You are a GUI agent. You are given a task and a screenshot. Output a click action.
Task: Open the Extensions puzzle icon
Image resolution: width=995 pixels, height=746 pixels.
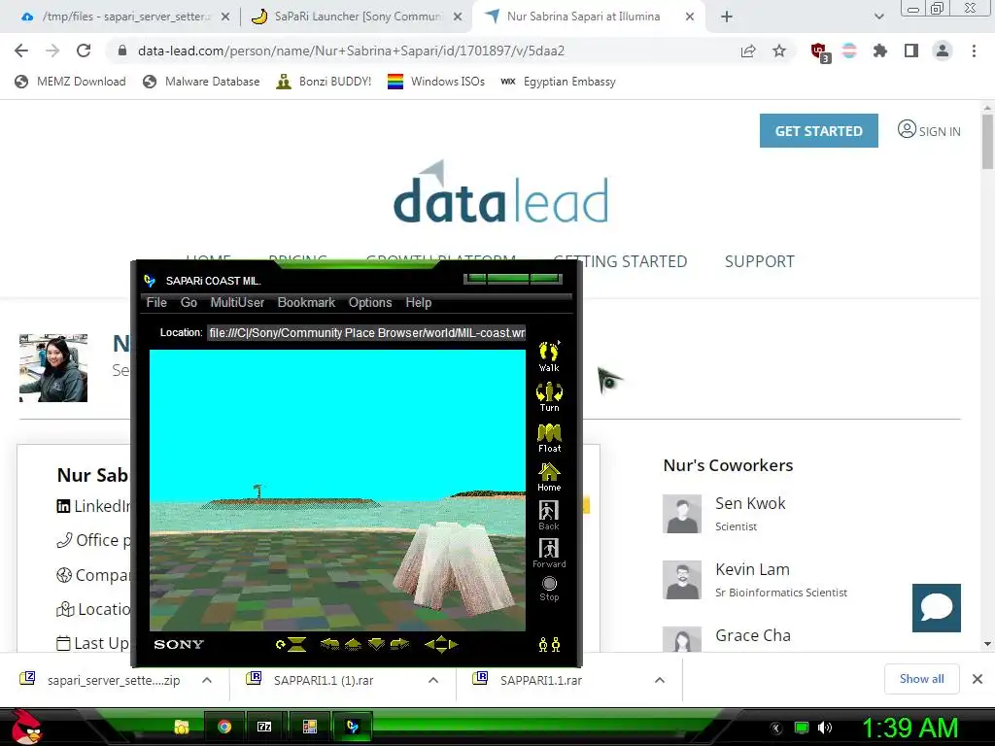(x=880, y=51)
